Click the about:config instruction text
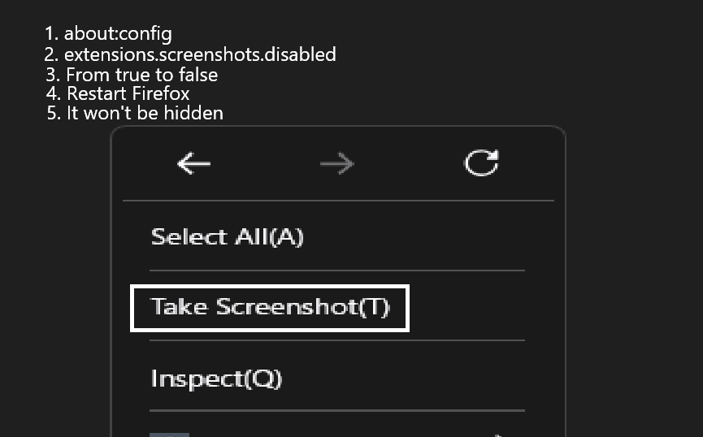Viewport: 703px width, 437px height. [x=118, y=34]
